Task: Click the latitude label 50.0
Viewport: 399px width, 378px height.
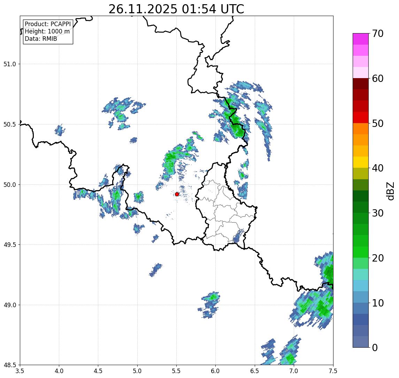Action: (9, 185)
